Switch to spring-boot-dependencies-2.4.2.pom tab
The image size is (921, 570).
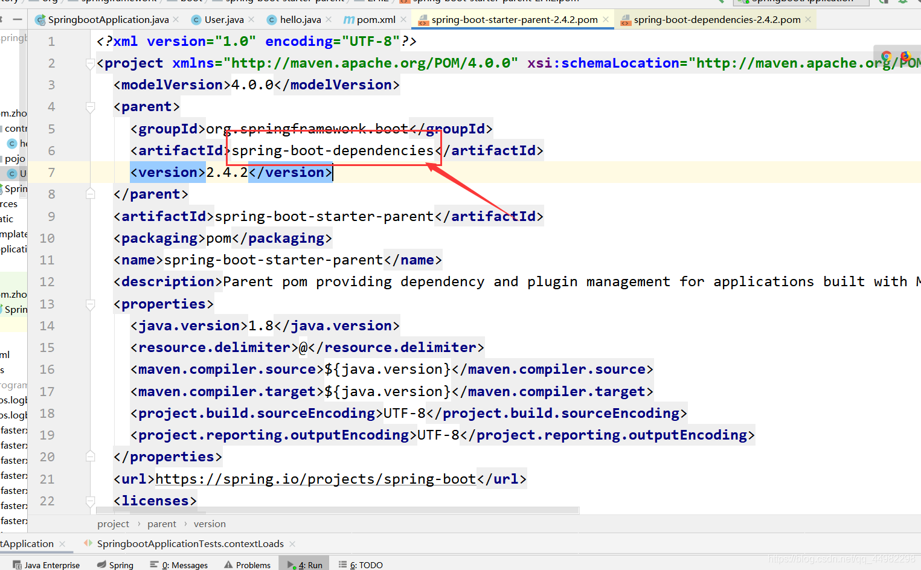click(717, 19)
